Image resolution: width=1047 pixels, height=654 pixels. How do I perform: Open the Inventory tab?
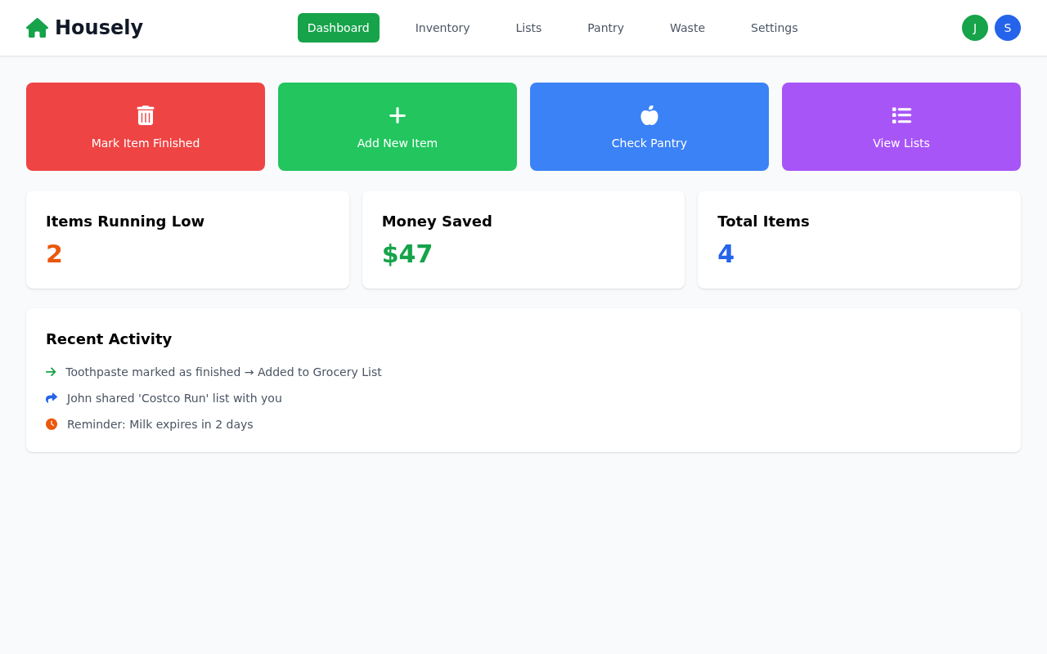443,28
